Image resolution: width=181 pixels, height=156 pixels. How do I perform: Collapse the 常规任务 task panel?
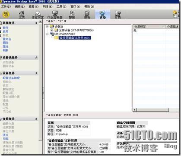click(36, 23)
